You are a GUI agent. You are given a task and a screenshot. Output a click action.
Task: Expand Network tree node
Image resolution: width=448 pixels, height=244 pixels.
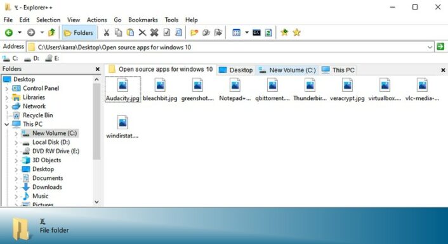point(6,106)
